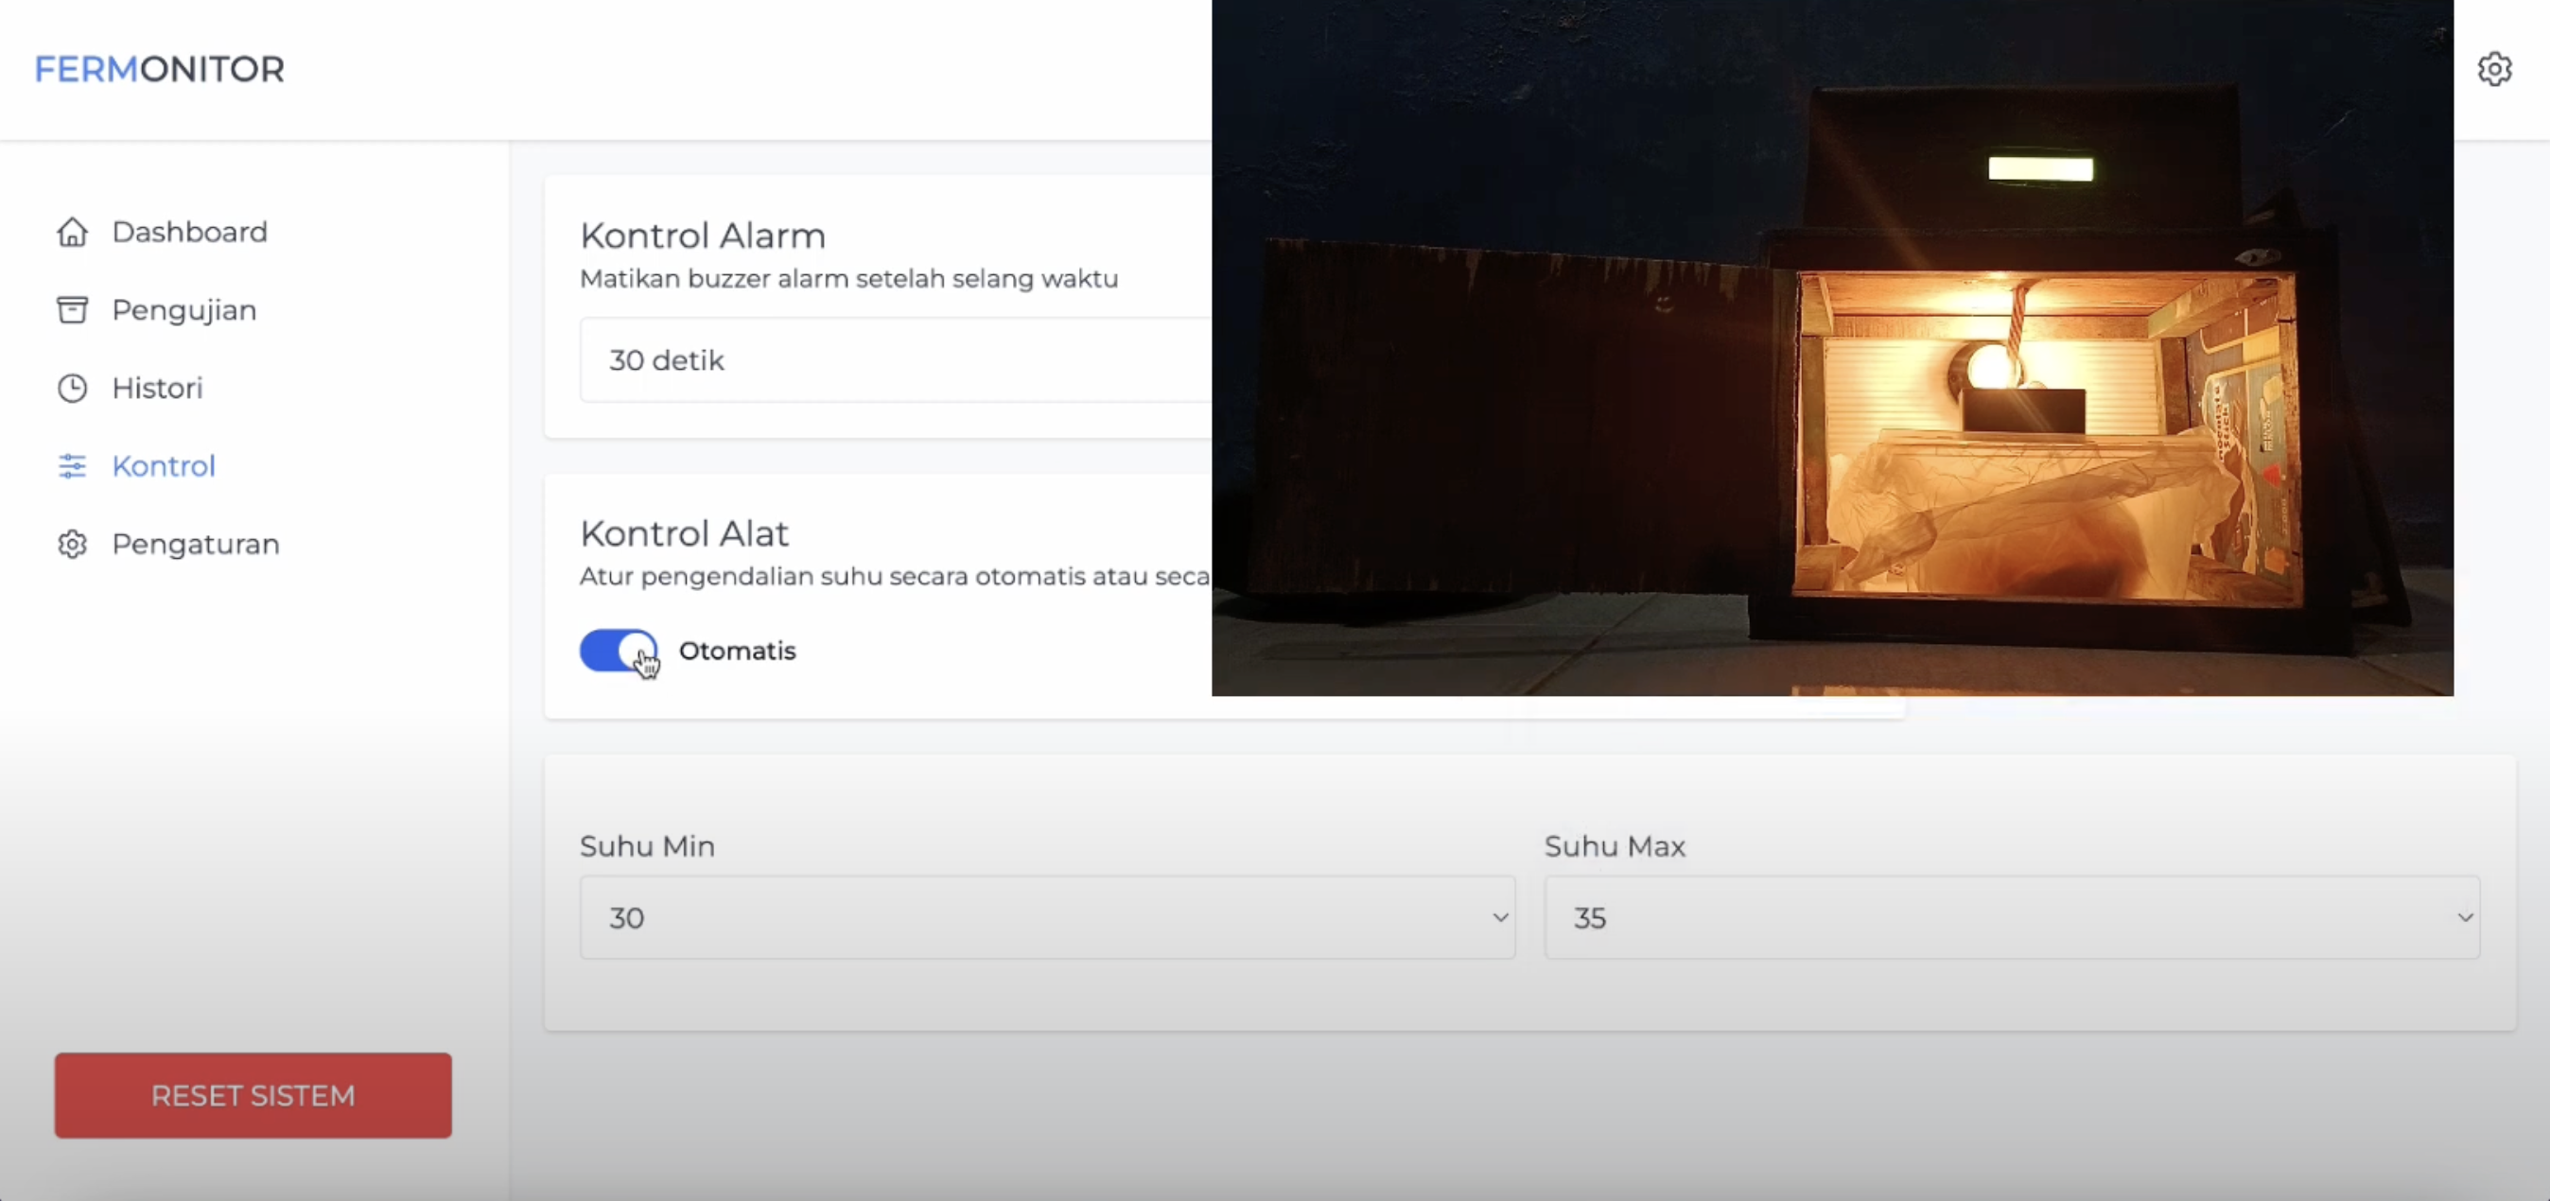This screenshot has height=1201, width=2550.
Task: Click the fermentation box video thumbnail
Action: tap(1831, 346)
